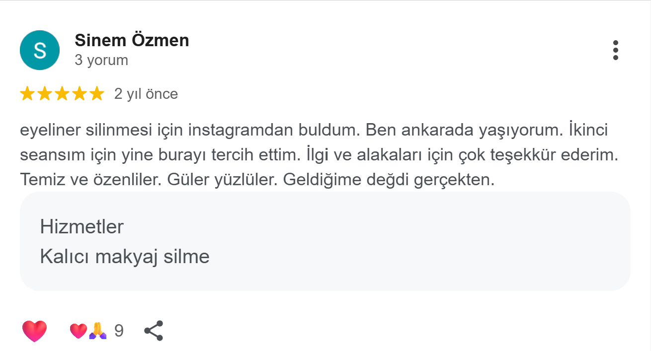Viewport: 651px width, 351px height.
Task: Click the third yellow rating star
Action: pos(62,94)
